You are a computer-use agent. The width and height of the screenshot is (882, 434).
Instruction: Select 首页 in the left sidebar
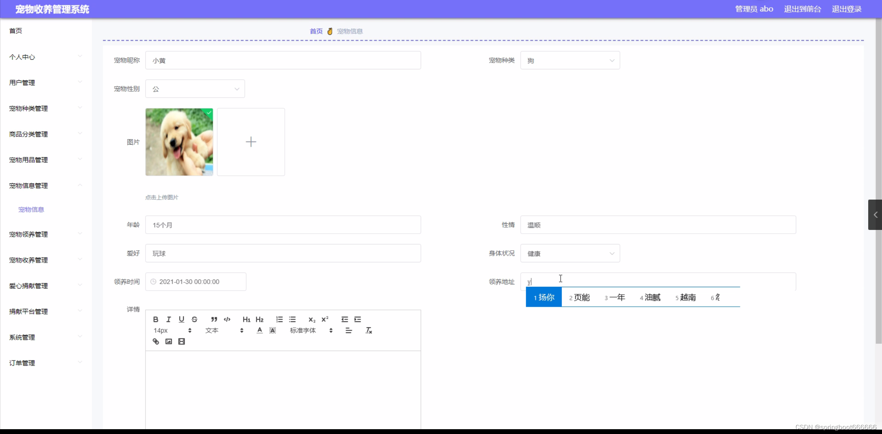tap(16, 31)
